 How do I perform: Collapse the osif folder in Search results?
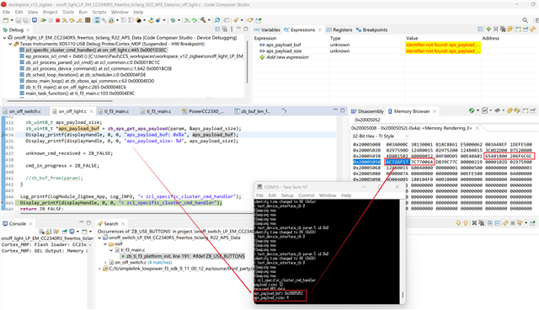coord(105,244)
